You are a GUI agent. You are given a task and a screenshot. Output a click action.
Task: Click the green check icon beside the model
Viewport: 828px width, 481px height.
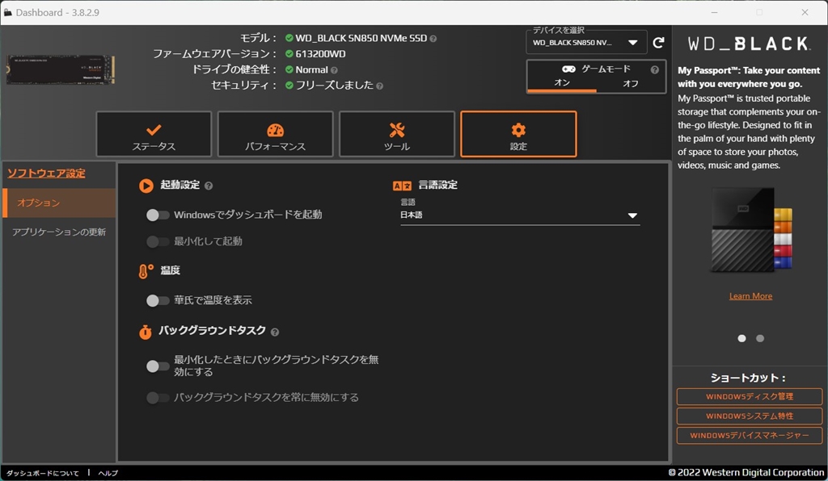coord(289,38)
